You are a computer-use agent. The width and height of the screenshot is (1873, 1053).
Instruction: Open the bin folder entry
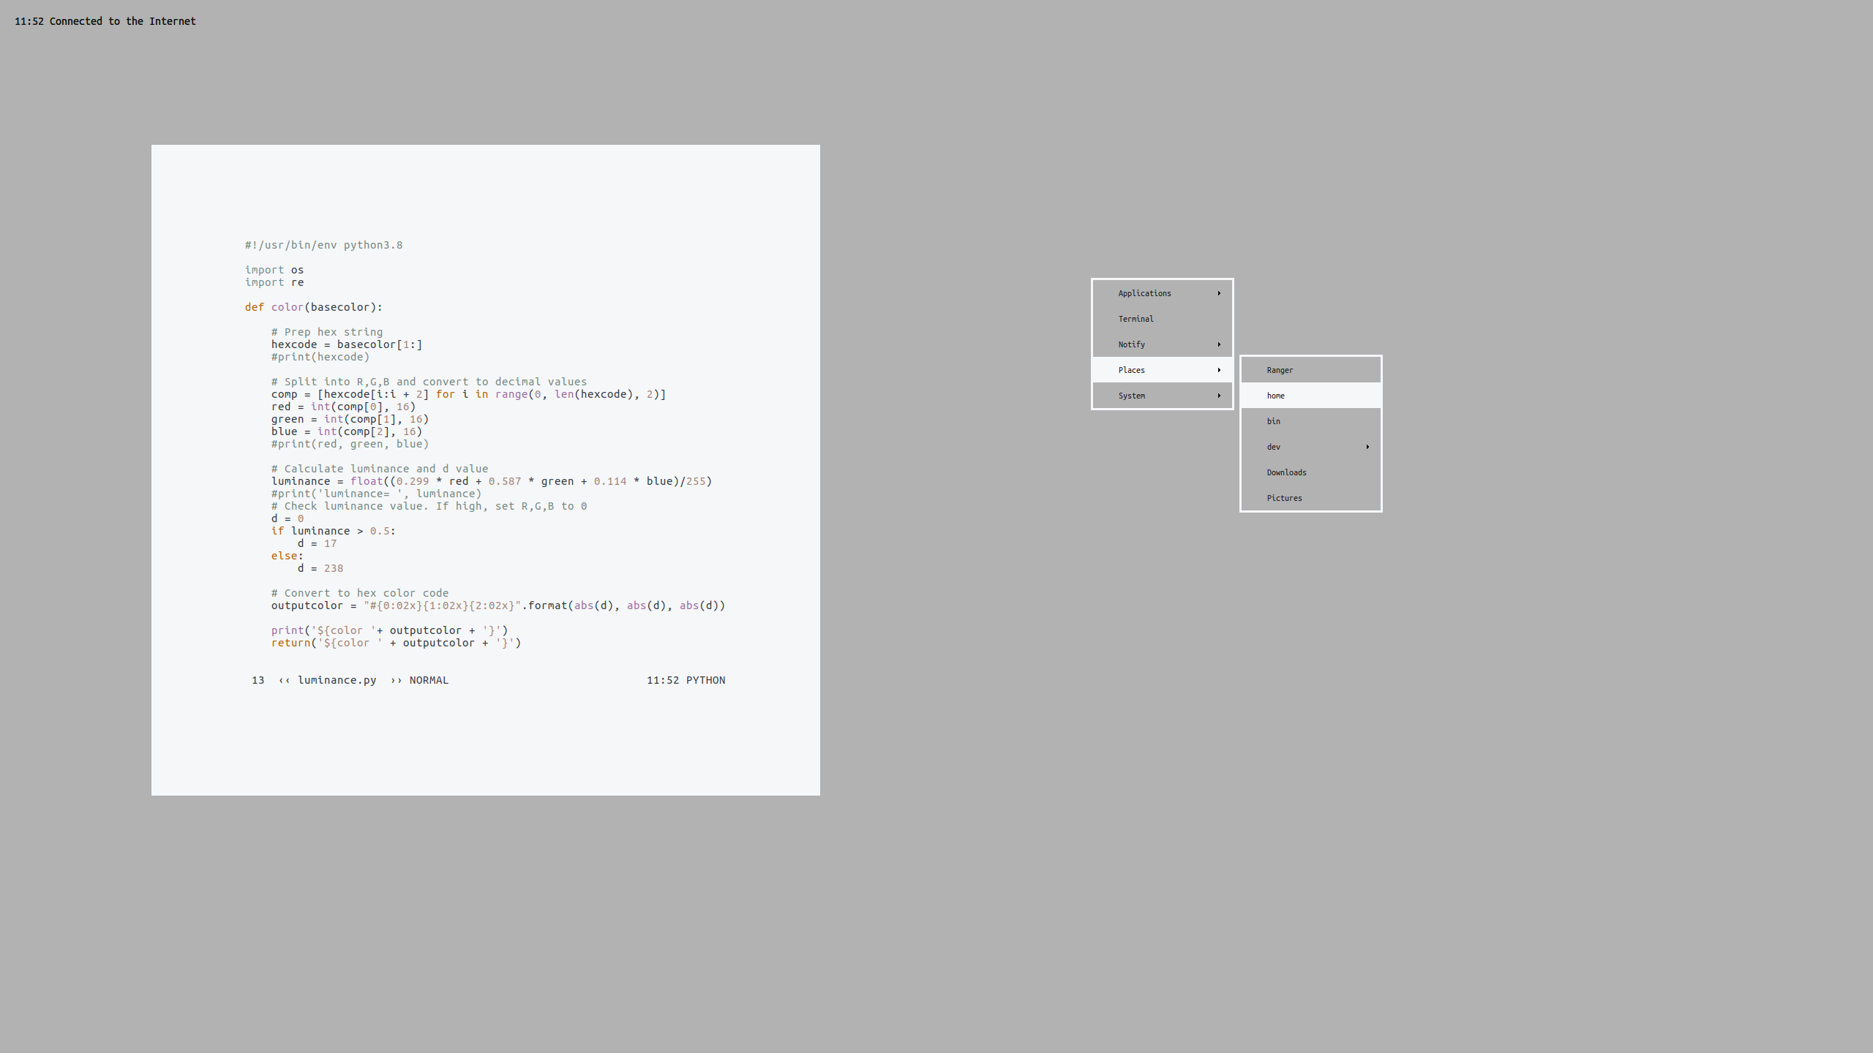pos(1274,421)
